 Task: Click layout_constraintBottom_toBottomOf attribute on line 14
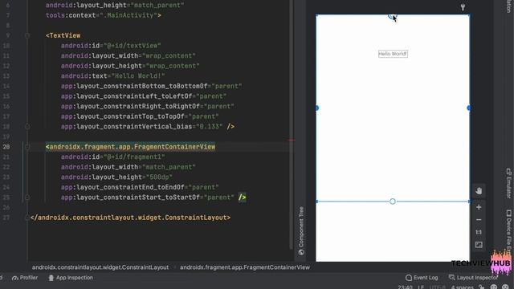pyautogui.click(x=151, y=86)
